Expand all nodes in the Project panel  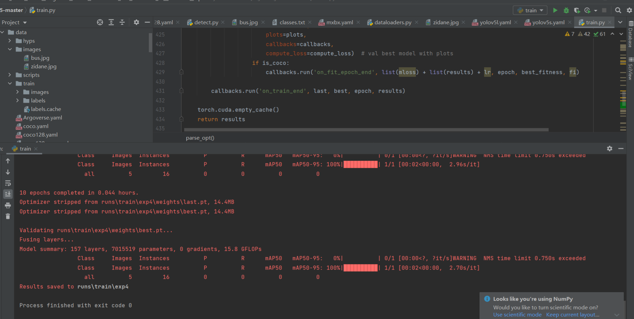click(111, 22)
